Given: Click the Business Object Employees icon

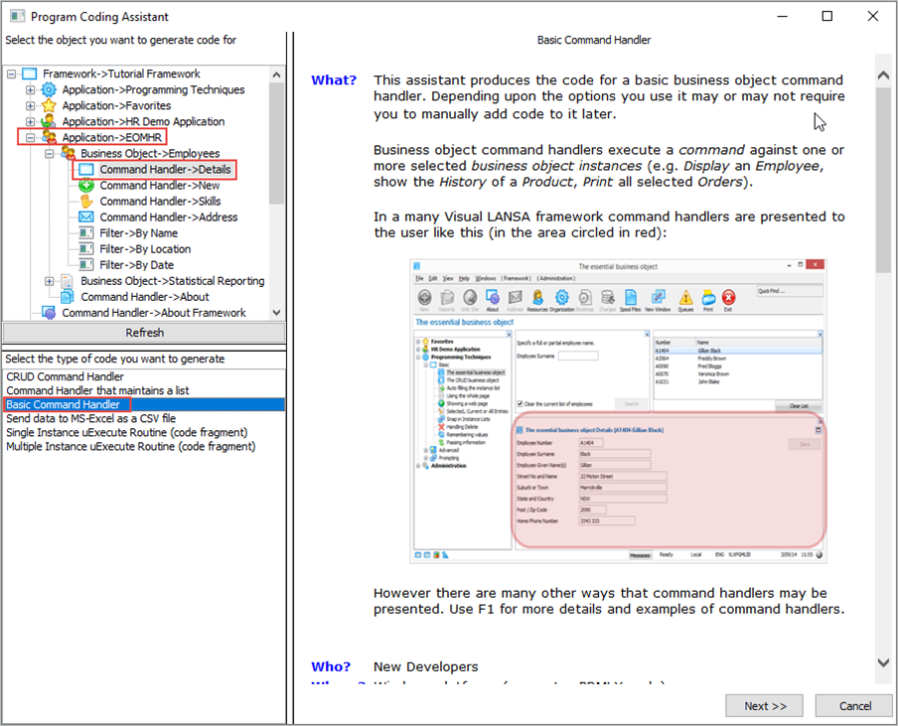Looking at the screenshot, I should [x=69, y=154].
